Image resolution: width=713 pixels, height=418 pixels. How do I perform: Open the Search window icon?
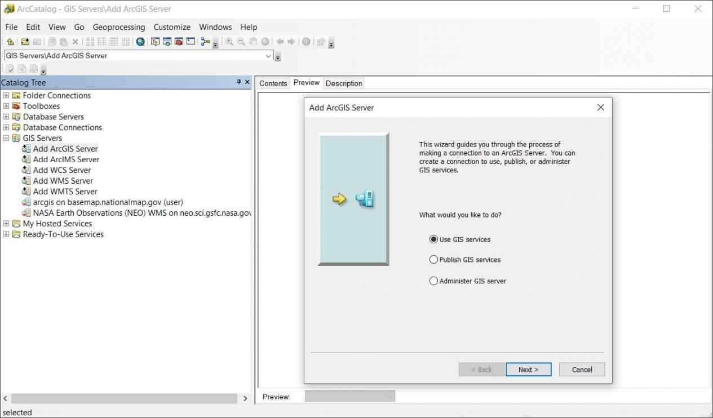pyautogui.click(x=167, y=42)
